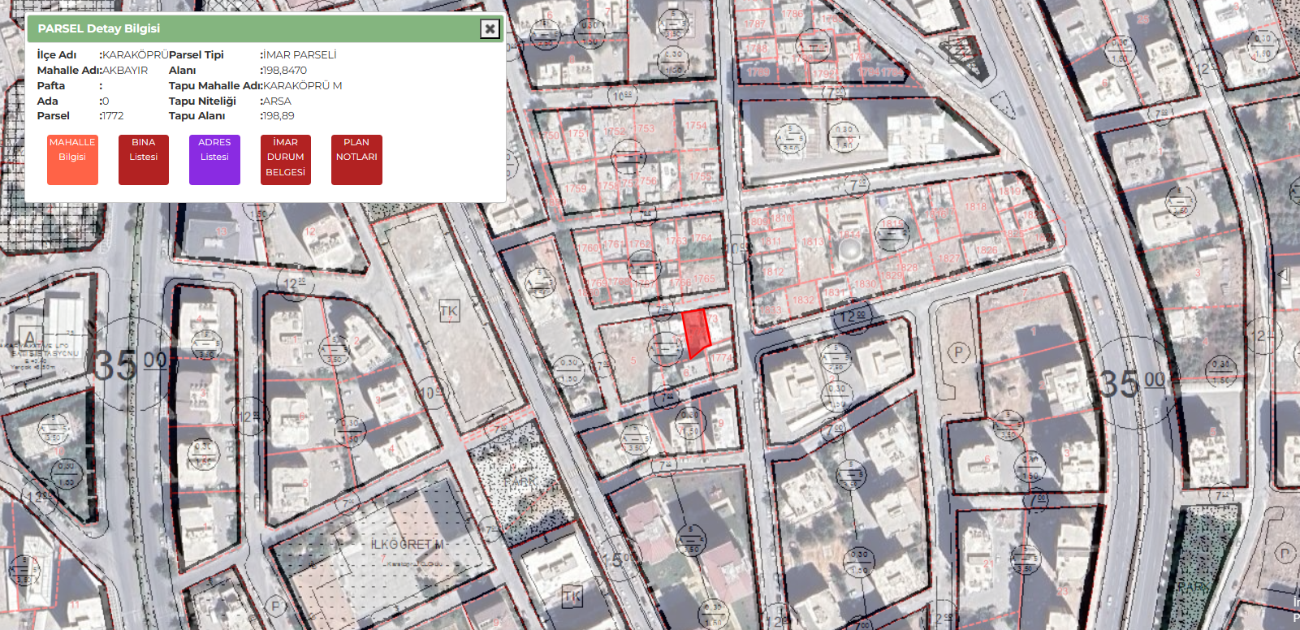The height and width of the screenshot is (630, 1300).
Task: Click the boxed A symbol at left edge
Action: [30, 338]
